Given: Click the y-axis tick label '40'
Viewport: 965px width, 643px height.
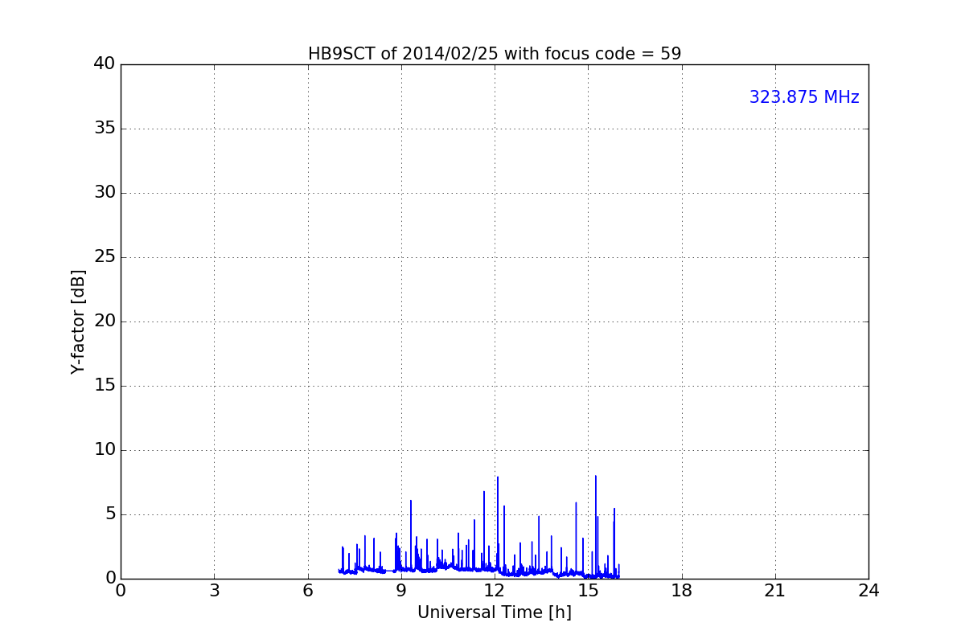Looking at the screenshot, I should pos(105,64).
